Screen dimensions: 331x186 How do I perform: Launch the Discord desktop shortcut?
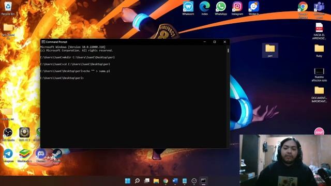coord(41,156)
